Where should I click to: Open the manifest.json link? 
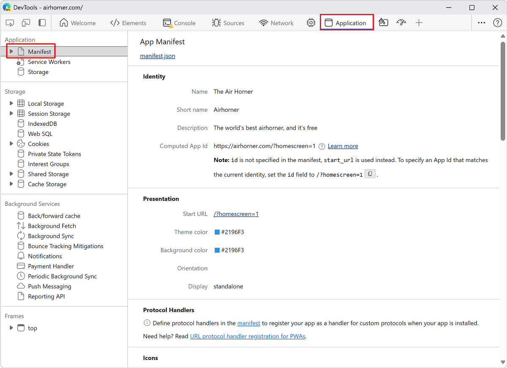click(x=158, y=56)
